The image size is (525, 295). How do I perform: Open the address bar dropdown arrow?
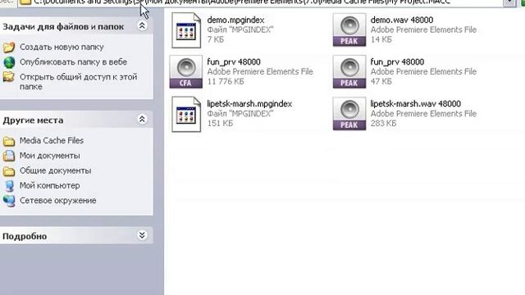pyautogui.click(x=509, y=2)
